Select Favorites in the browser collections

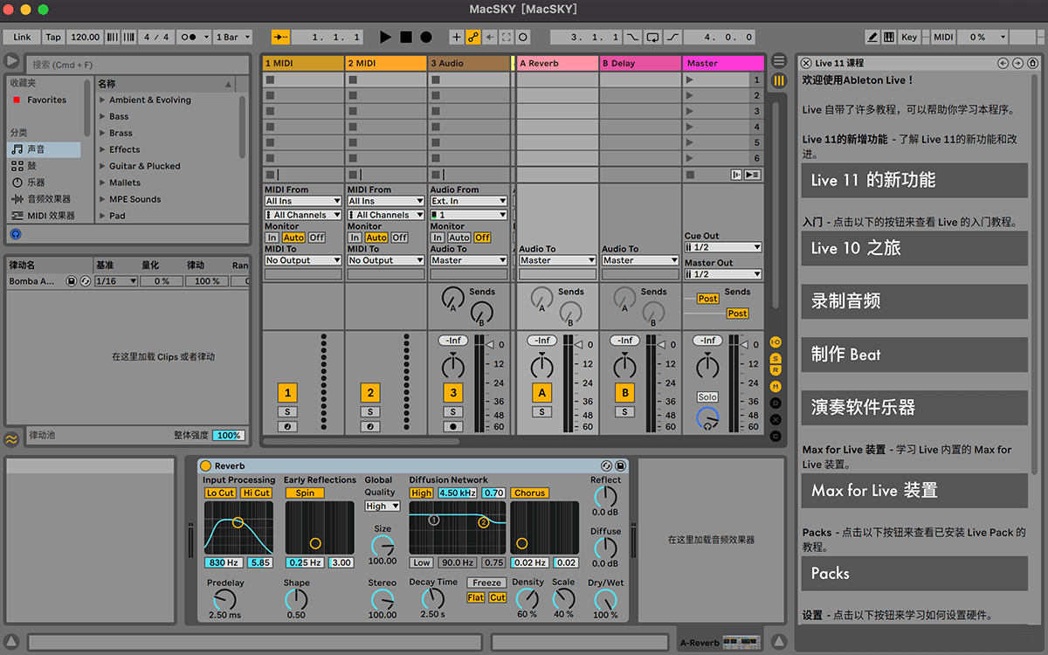(46, 100)
